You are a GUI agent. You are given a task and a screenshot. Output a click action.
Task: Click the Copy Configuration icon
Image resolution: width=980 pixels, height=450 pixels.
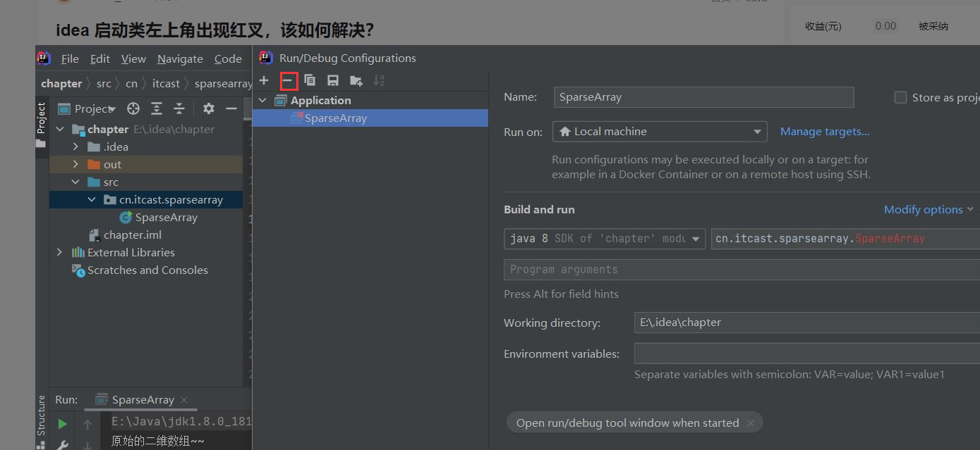point(310,81)
